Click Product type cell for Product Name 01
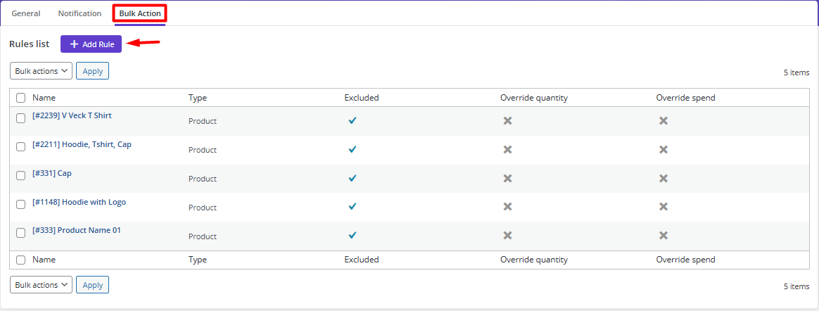 coord(203,236)
